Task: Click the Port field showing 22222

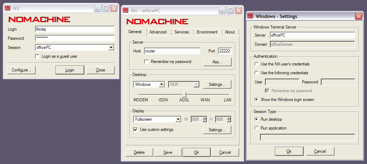Action: [x=225, y=51]
